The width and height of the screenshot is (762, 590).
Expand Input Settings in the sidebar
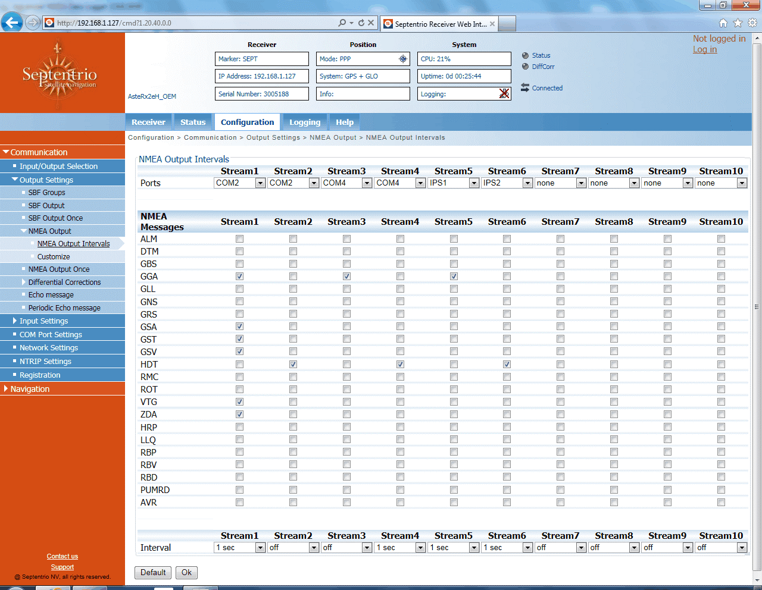43,321
